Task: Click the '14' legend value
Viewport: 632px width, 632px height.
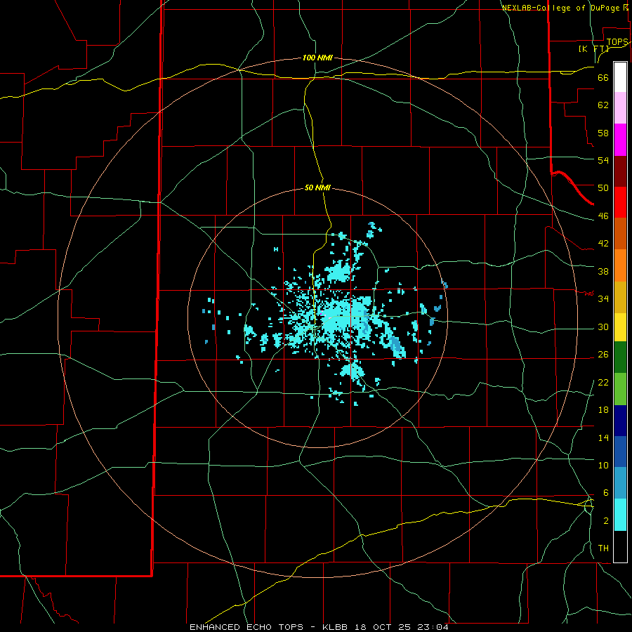Action: click(x=603, y=437)
